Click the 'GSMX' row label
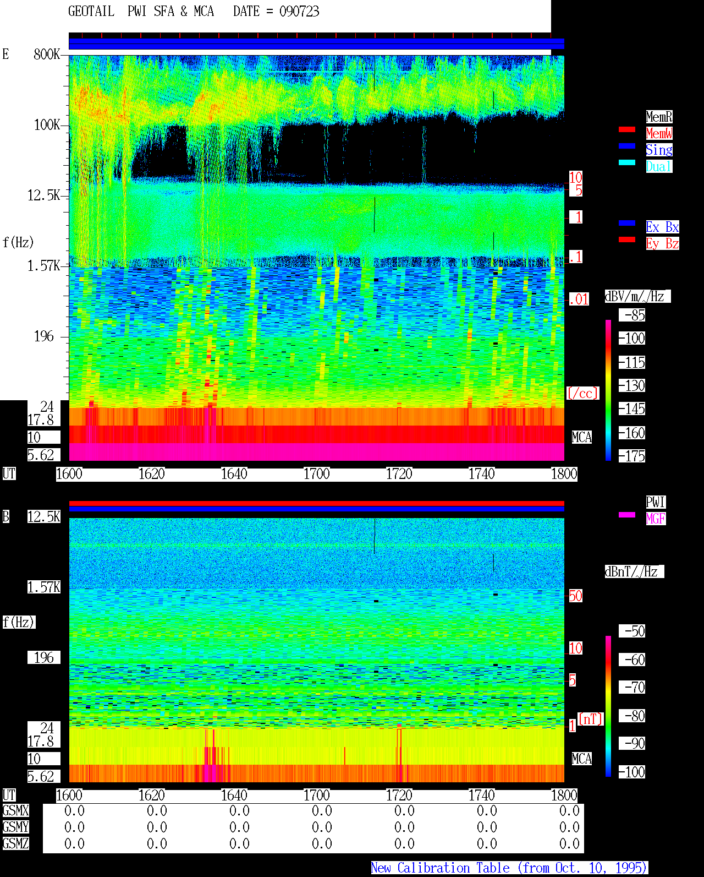Screen dimensions: 704x877 [15, 810]
